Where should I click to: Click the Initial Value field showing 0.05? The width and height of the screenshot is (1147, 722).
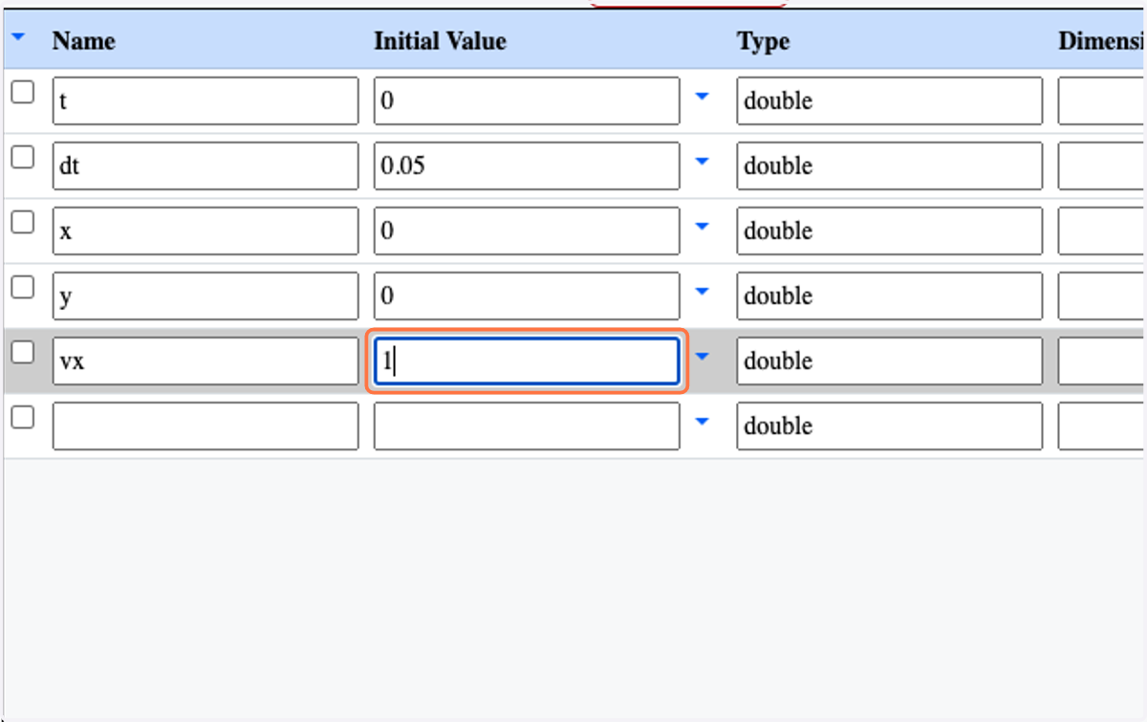[x=527, y=165]
